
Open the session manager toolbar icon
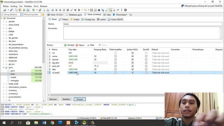point(5,10)
